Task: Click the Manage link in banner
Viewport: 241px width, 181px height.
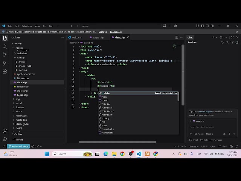Action: tap(103, 32)
